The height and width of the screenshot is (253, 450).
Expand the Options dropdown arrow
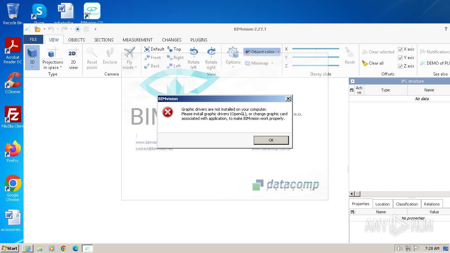pyautogui.click(x=233, y=67)
